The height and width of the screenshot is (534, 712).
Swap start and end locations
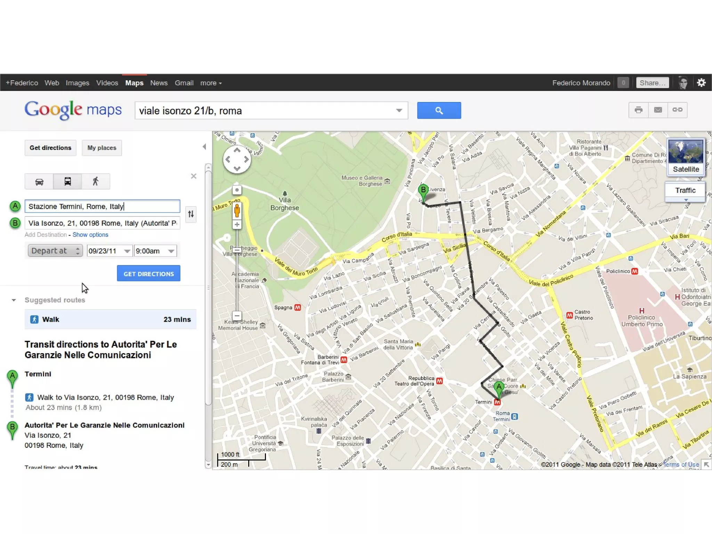point(191,214)
